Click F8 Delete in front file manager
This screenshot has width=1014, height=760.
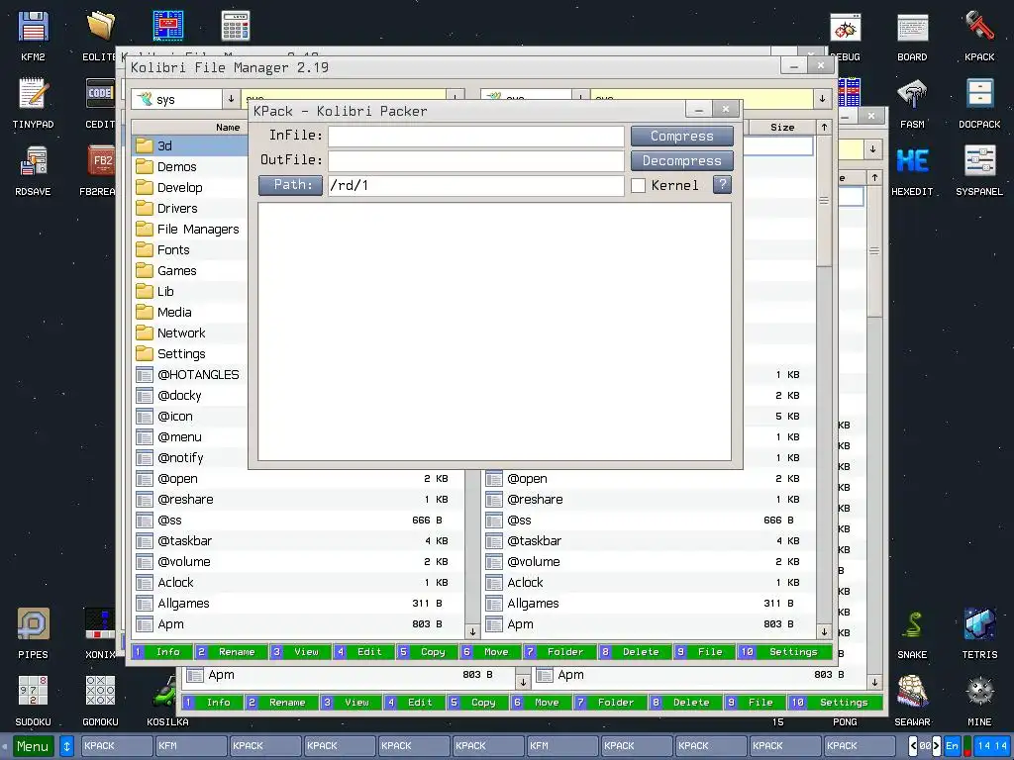635,651
